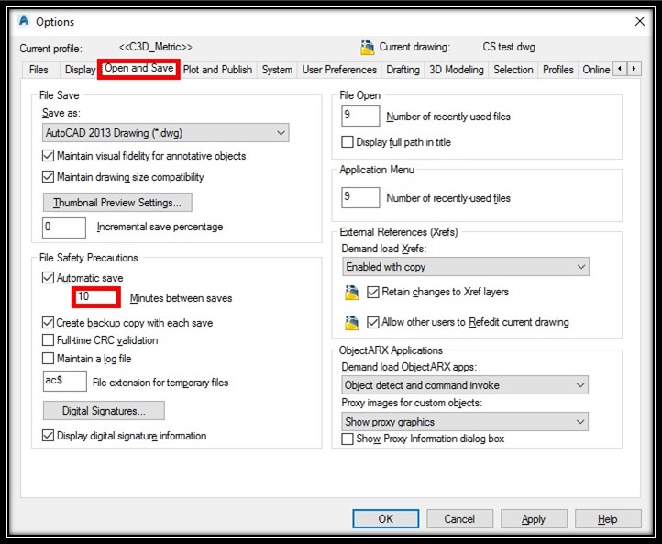Image resolution: width=662 pixels, height=544 pixels.
Task: Click File Open recently-used files number field
Action: pyautogui.click(x=360, y=116)
